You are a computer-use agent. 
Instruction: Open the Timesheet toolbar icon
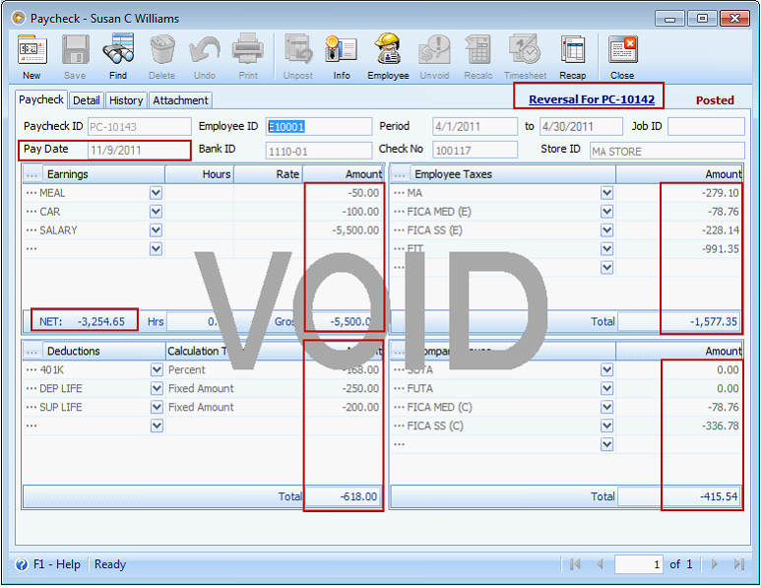(x=525, y=50)
